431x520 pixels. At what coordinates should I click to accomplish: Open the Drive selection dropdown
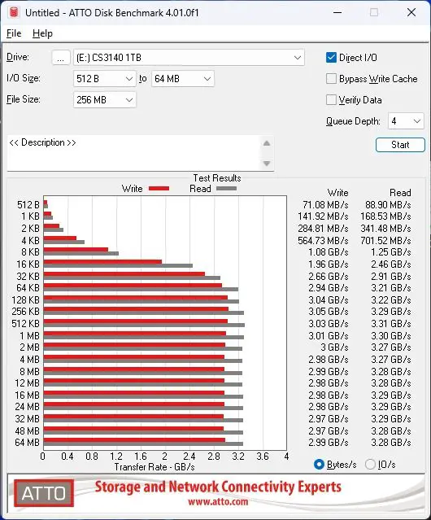tap(189, 58)
